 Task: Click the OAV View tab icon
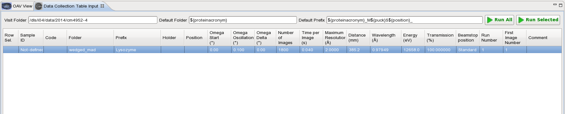7,6
